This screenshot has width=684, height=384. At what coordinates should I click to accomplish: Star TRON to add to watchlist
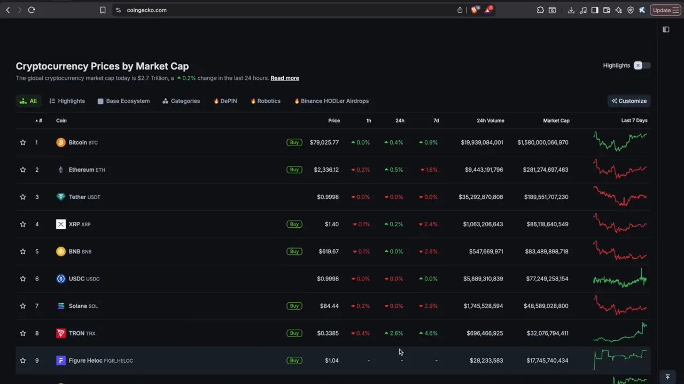pyautogui.click(x=23, y=333)
